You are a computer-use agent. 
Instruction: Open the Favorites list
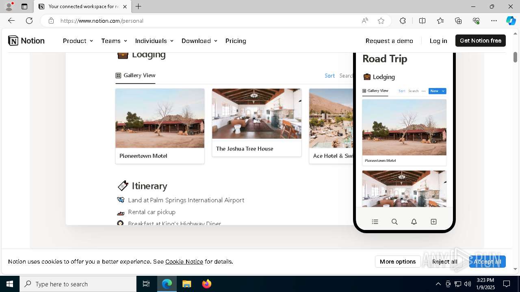(x=440, y=21)
